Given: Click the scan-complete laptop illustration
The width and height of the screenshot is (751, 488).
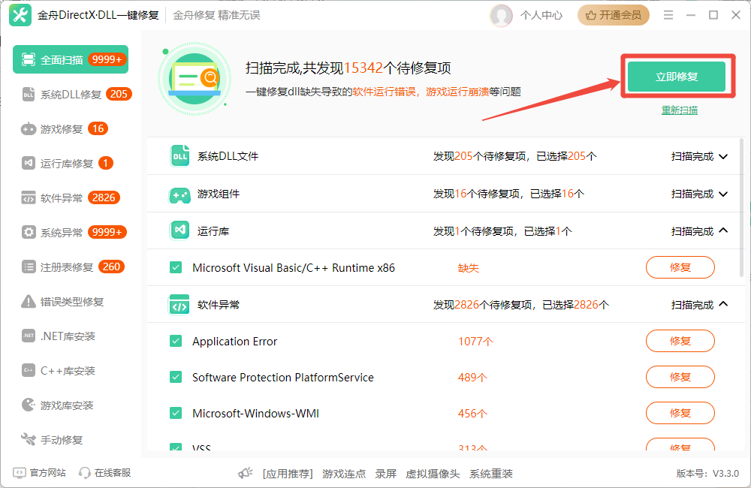Looking at the screenshot, I should (195, 79).
